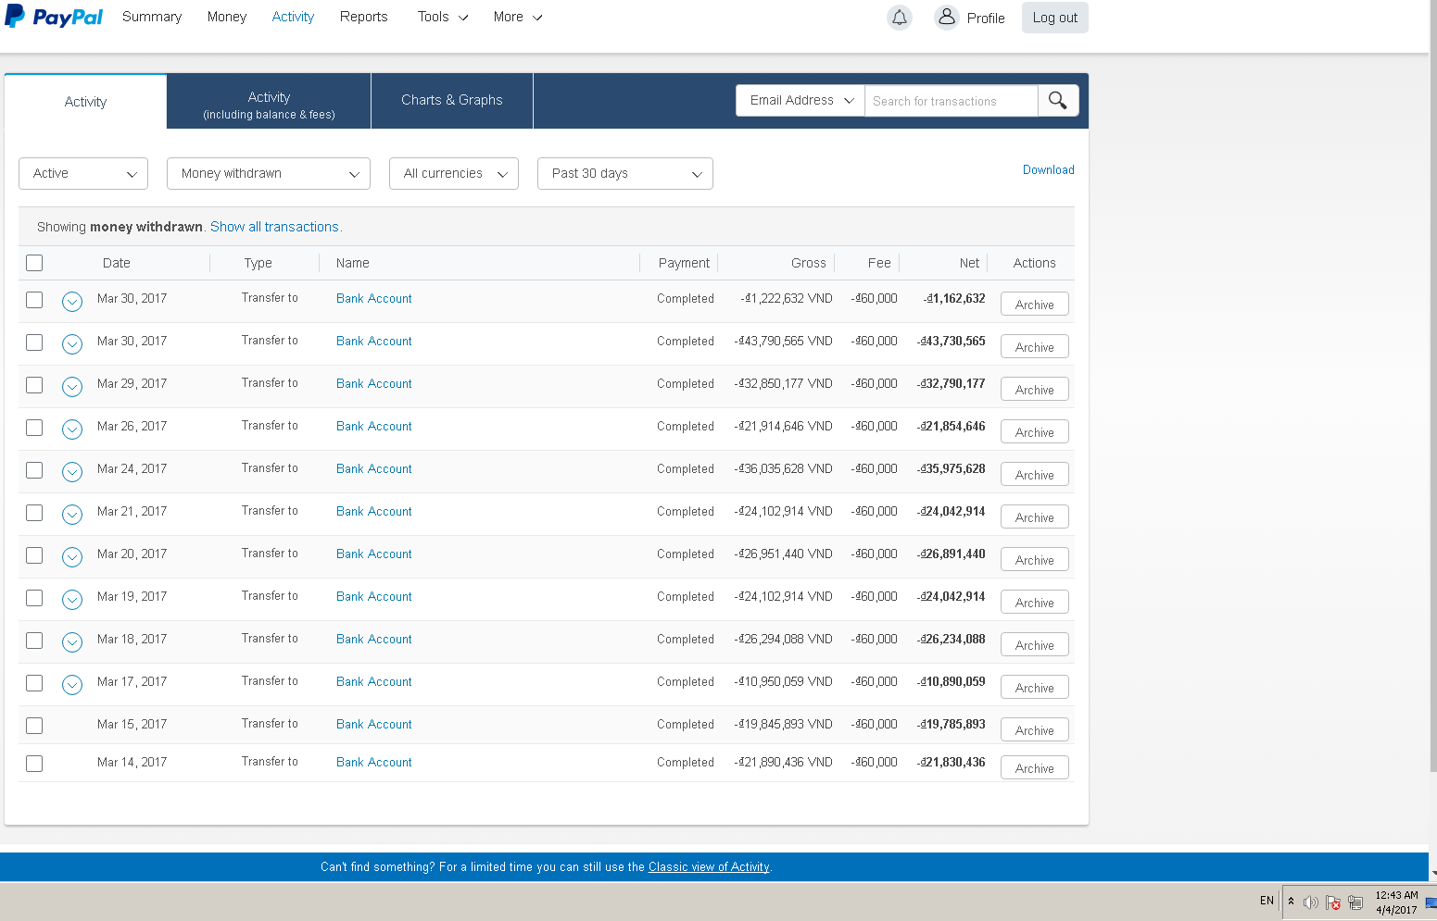Archive the Mar 29, 2017 transaction
Screen dimensions: 1437x921
coord(1035,390)
